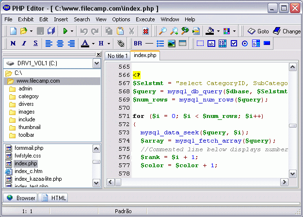Click the insert table icon
The height and width of the screenshot is (217, 303).
point(182,43)
